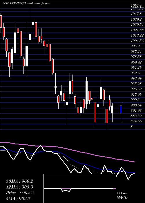Click the blue latest candlestick
Screen dimensions: 145x203
coord(121,110)
